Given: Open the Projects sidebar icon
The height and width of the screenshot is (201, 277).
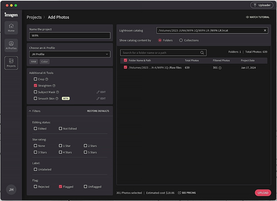Looking at the screenshot, I should pyautogui.click(x=11, y=63).
